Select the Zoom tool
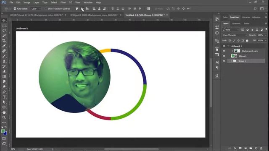Screen dimensions: 269x151 tap(4, 117)
